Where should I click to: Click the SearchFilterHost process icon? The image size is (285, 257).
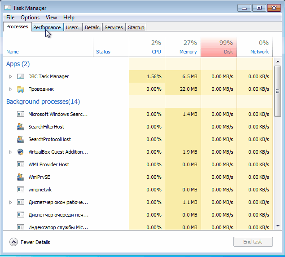point(21,127)
